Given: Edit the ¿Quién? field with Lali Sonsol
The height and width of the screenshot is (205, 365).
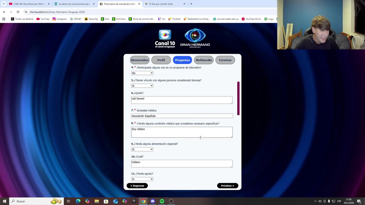Looking at the screenshot, I should coord(182,100).
